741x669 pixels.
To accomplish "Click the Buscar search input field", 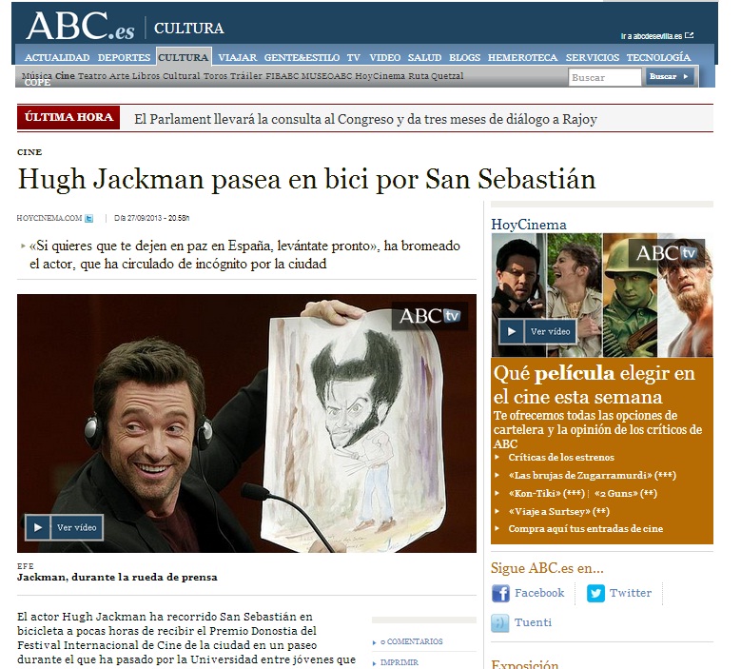I will [x=604, y=77].
